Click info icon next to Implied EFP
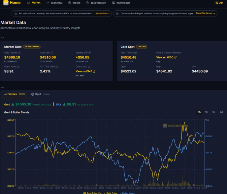 tap(90, 53)
